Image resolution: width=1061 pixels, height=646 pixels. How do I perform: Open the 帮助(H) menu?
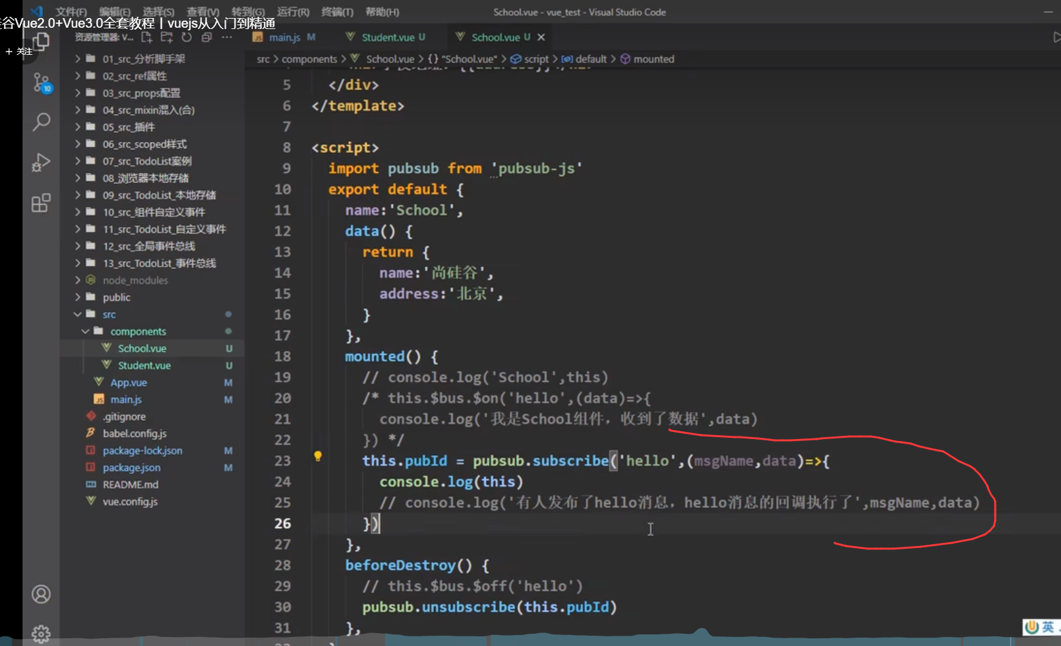pyautogui.click(x=382, y=12)
